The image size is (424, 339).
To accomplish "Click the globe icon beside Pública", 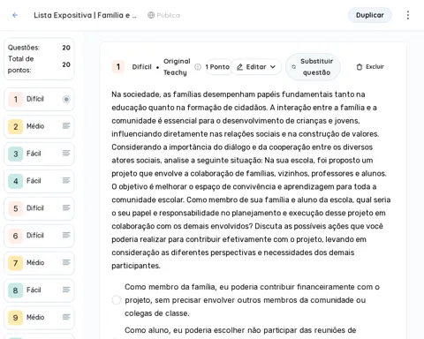I will click(x=151, y=15).
